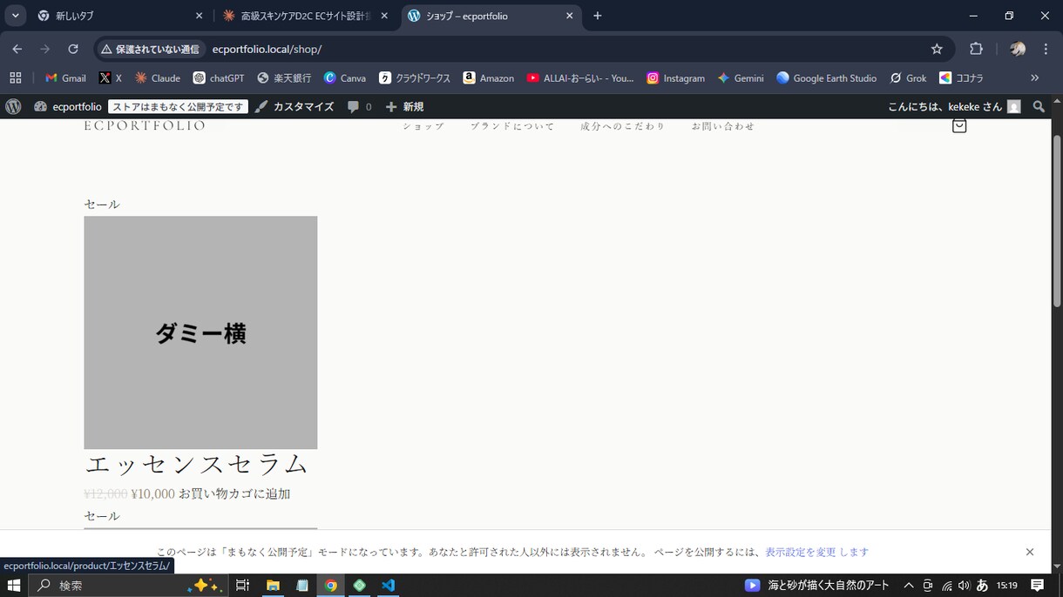Open Visual Studio Code from taskbar
Viewport: 1063px width, 597px height.
(x=389, y=586)
